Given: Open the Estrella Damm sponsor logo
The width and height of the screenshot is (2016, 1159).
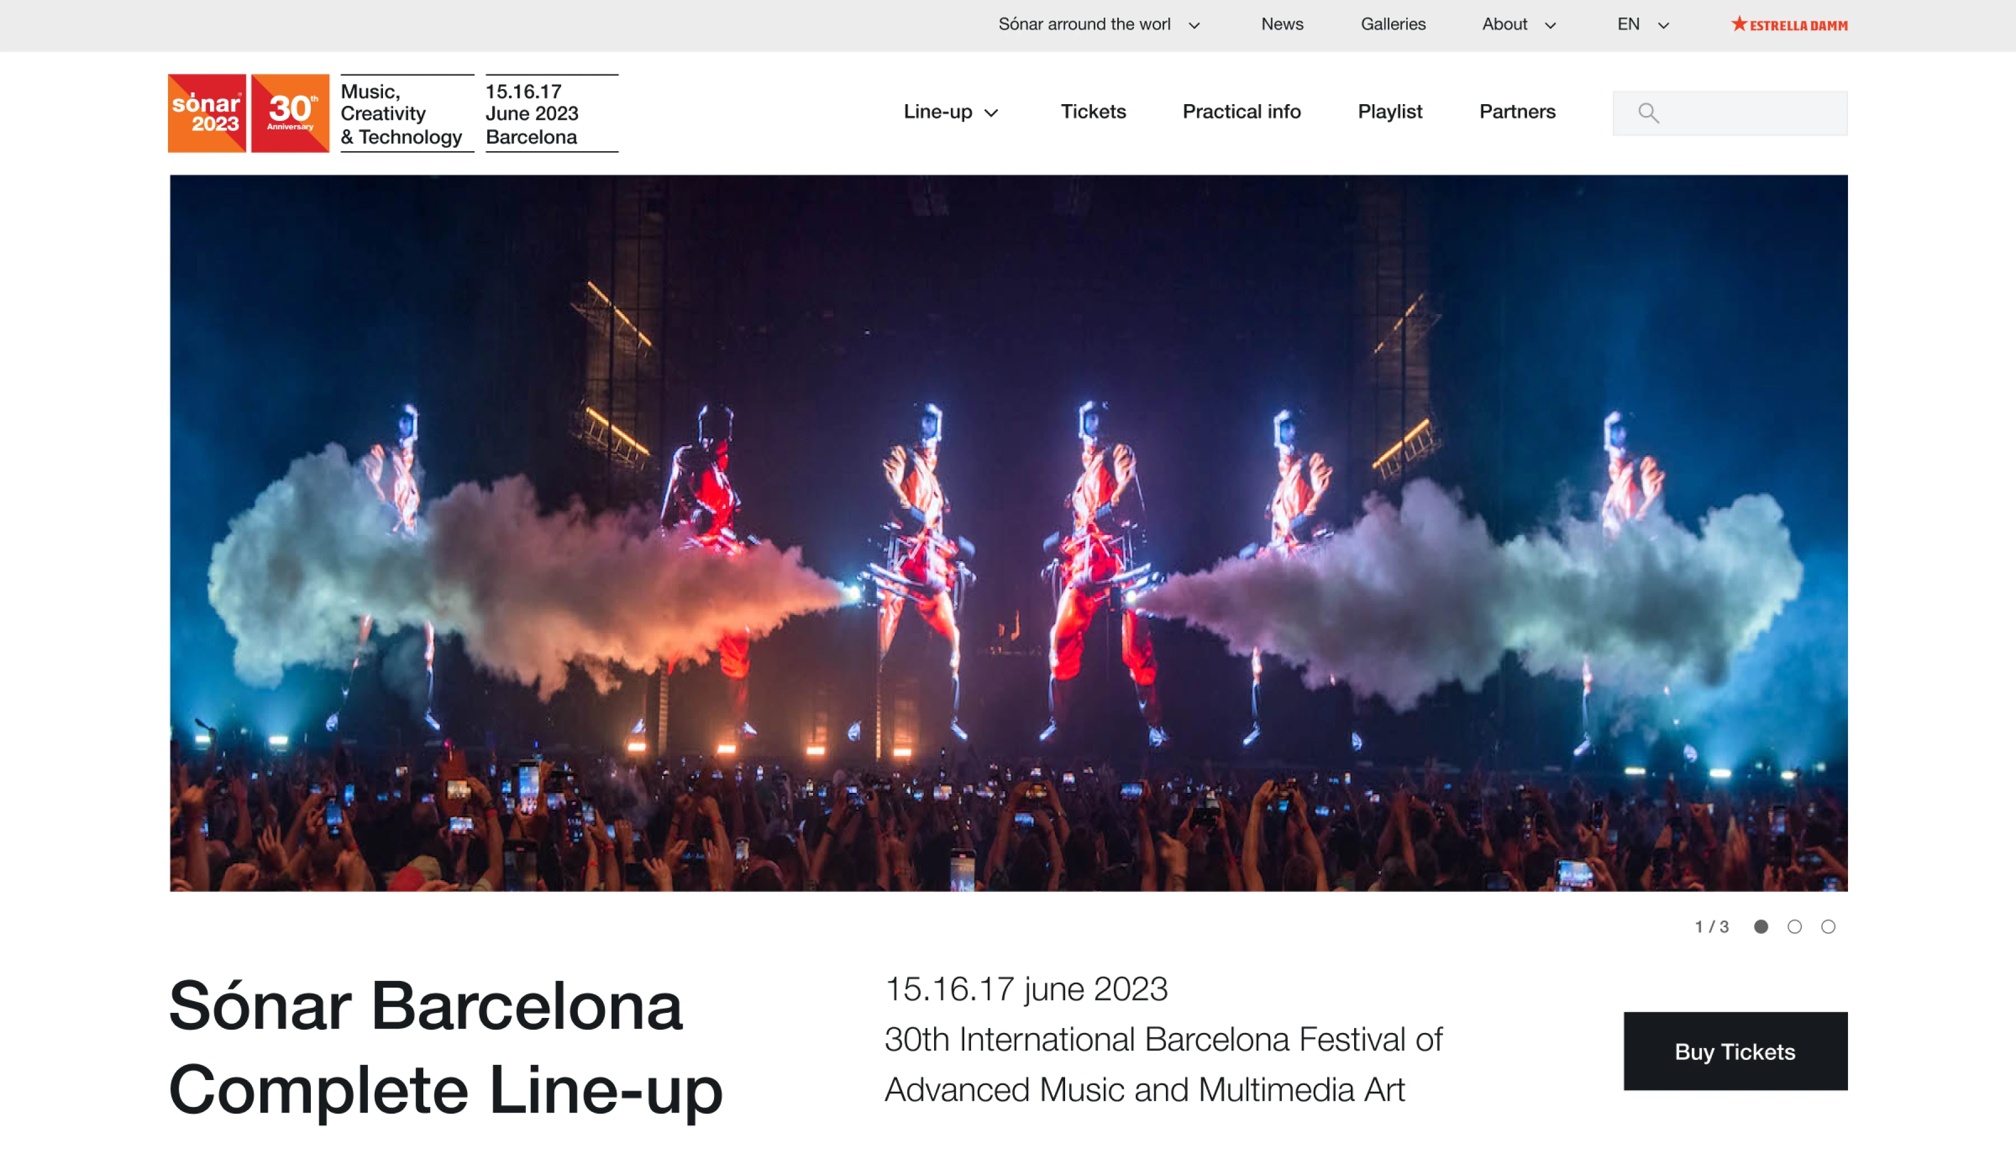Looking at the screenshot, I should tap(1789, 25).
